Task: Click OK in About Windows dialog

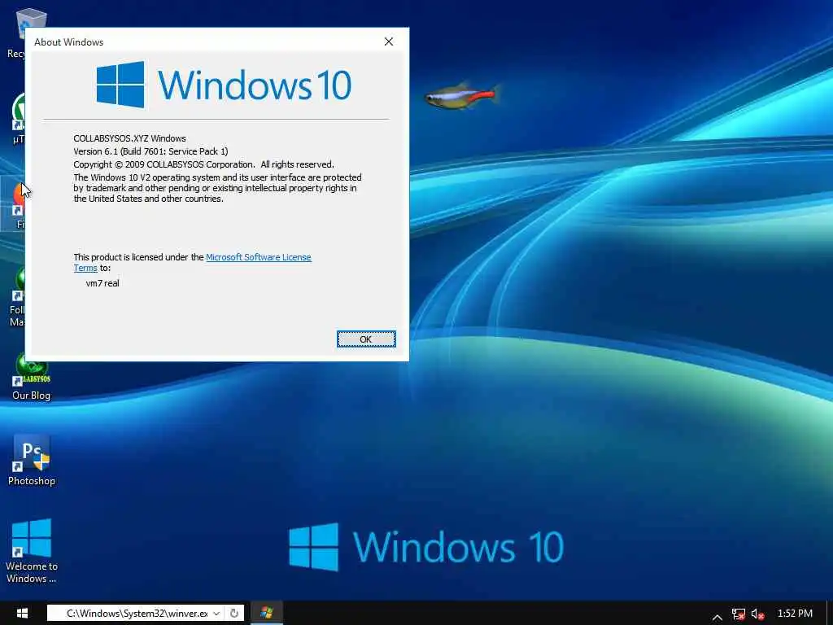Action: point(366,339)
